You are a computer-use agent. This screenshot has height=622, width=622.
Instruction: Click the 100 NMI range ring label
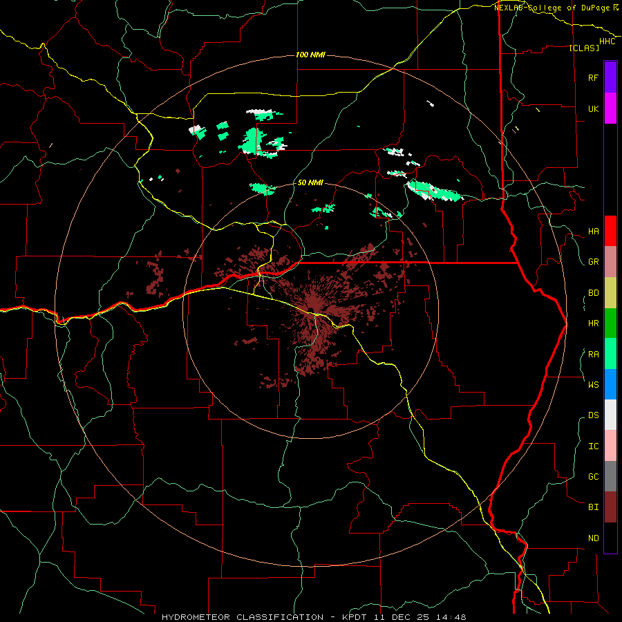coord(310,55)
